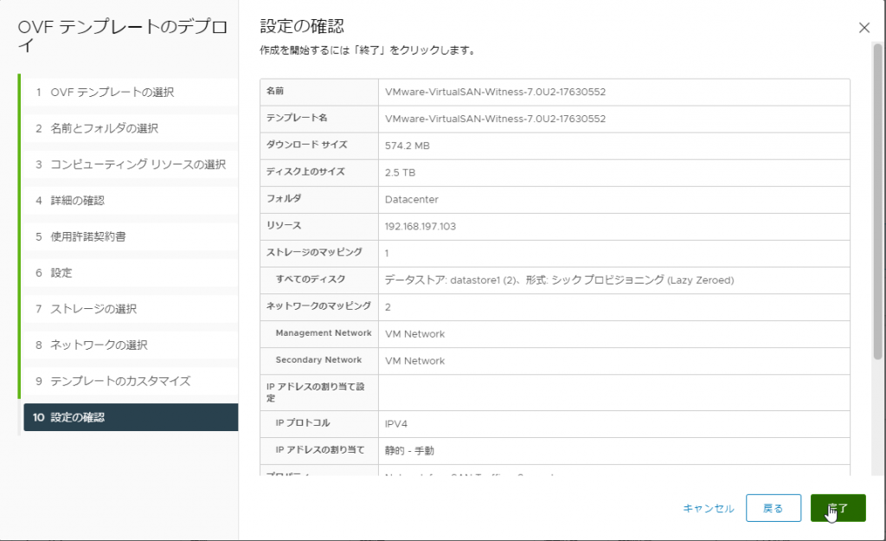Click the 574.2 MB download size value
The width and height of the screenshot is (886, 541).
coord(408,145)
